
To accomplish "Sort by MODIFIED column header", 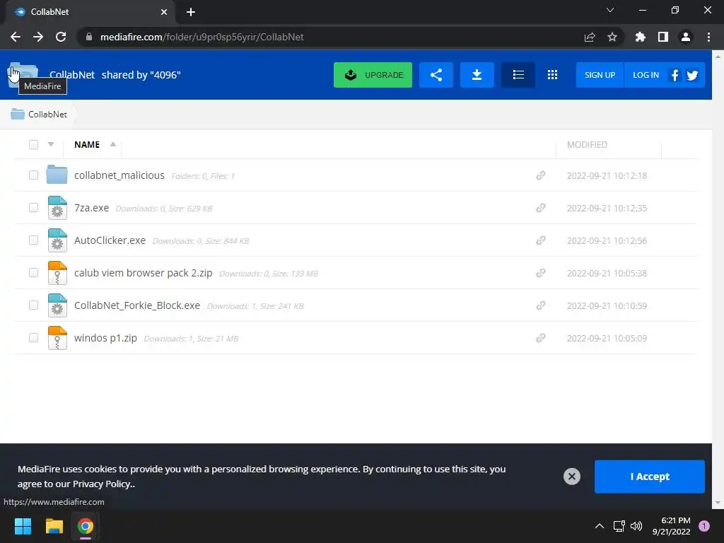I will click(x=587, y=144).
